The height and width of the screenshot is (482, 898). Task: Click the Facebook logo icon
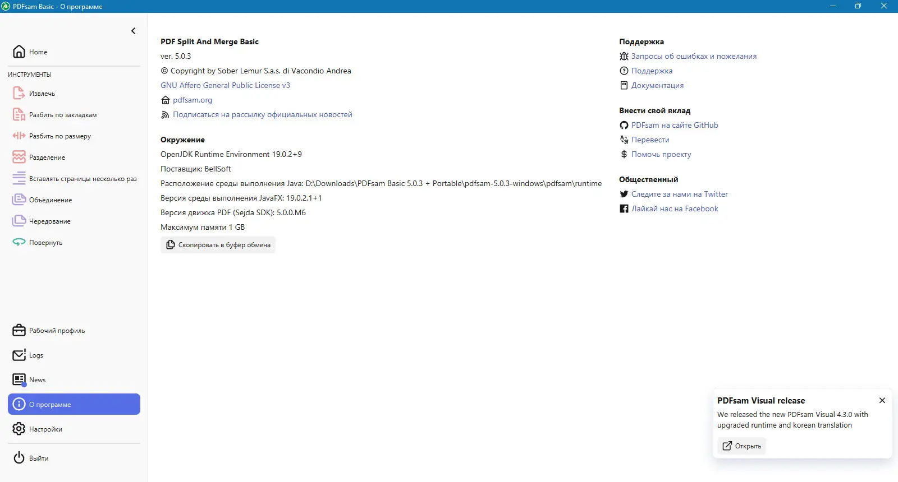click(x=624, y=208)
